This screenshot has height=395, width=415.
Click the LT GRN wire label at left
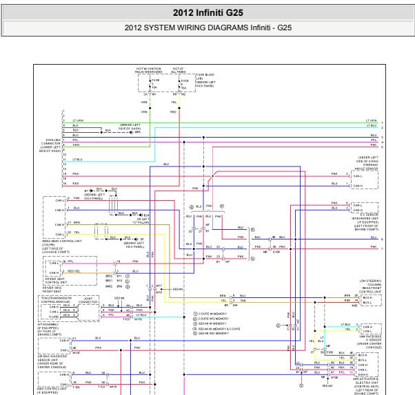pyautogui.click(x=77, y=120)
